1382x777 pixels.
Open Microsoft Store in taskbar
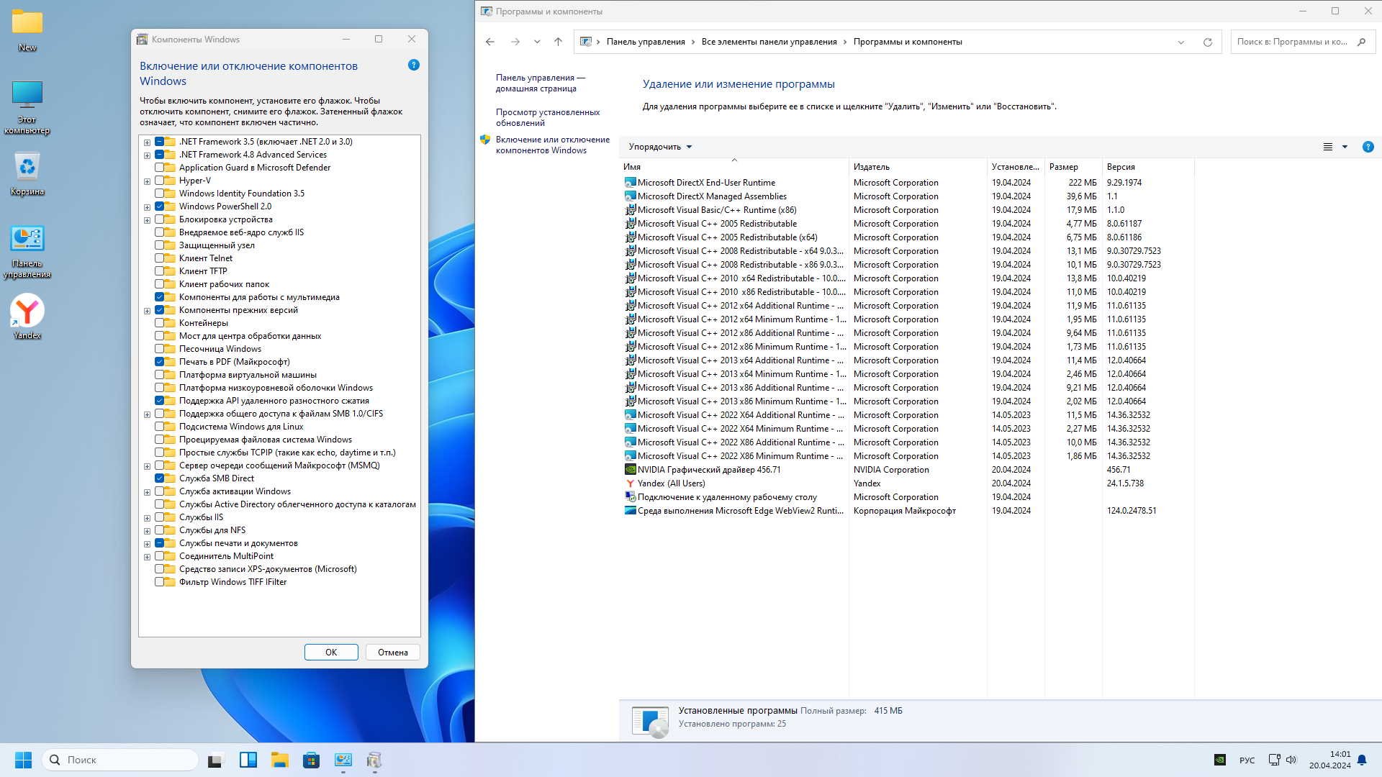[x=311, y=760]
